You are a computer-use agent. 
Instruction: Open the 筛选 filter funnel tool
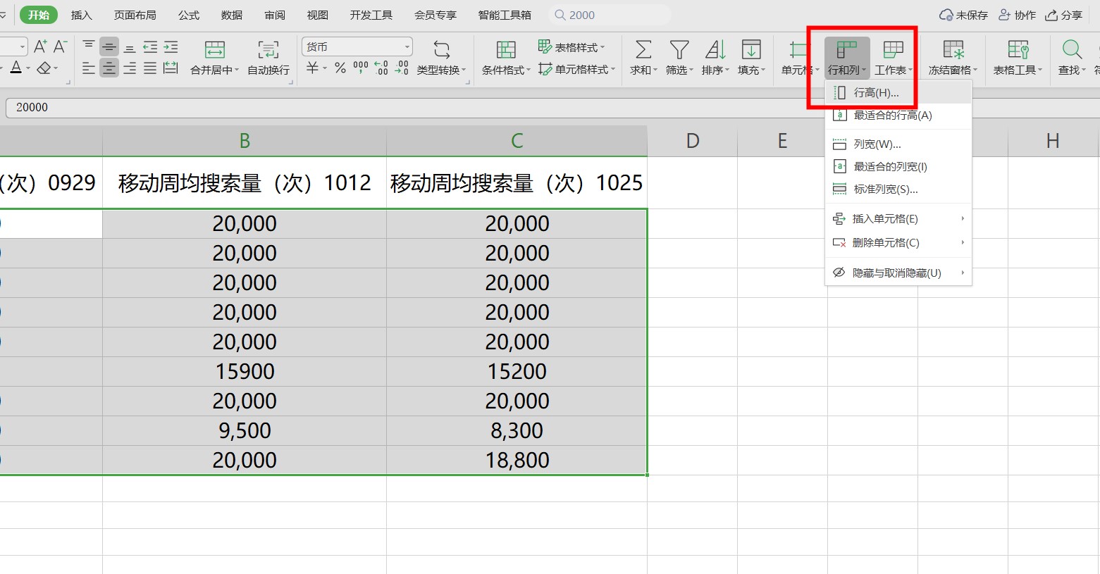click(679, 50)
